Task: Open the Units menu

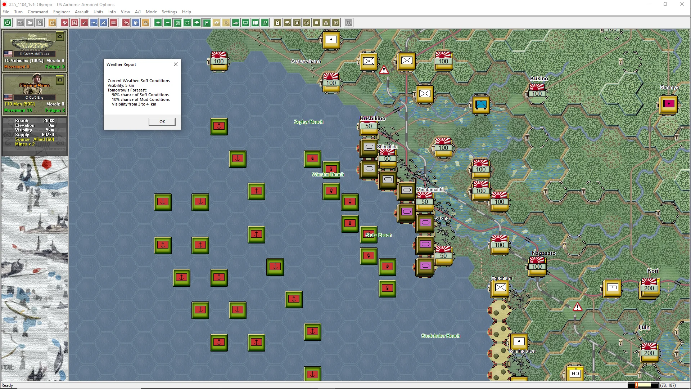Action: [98, 12]
